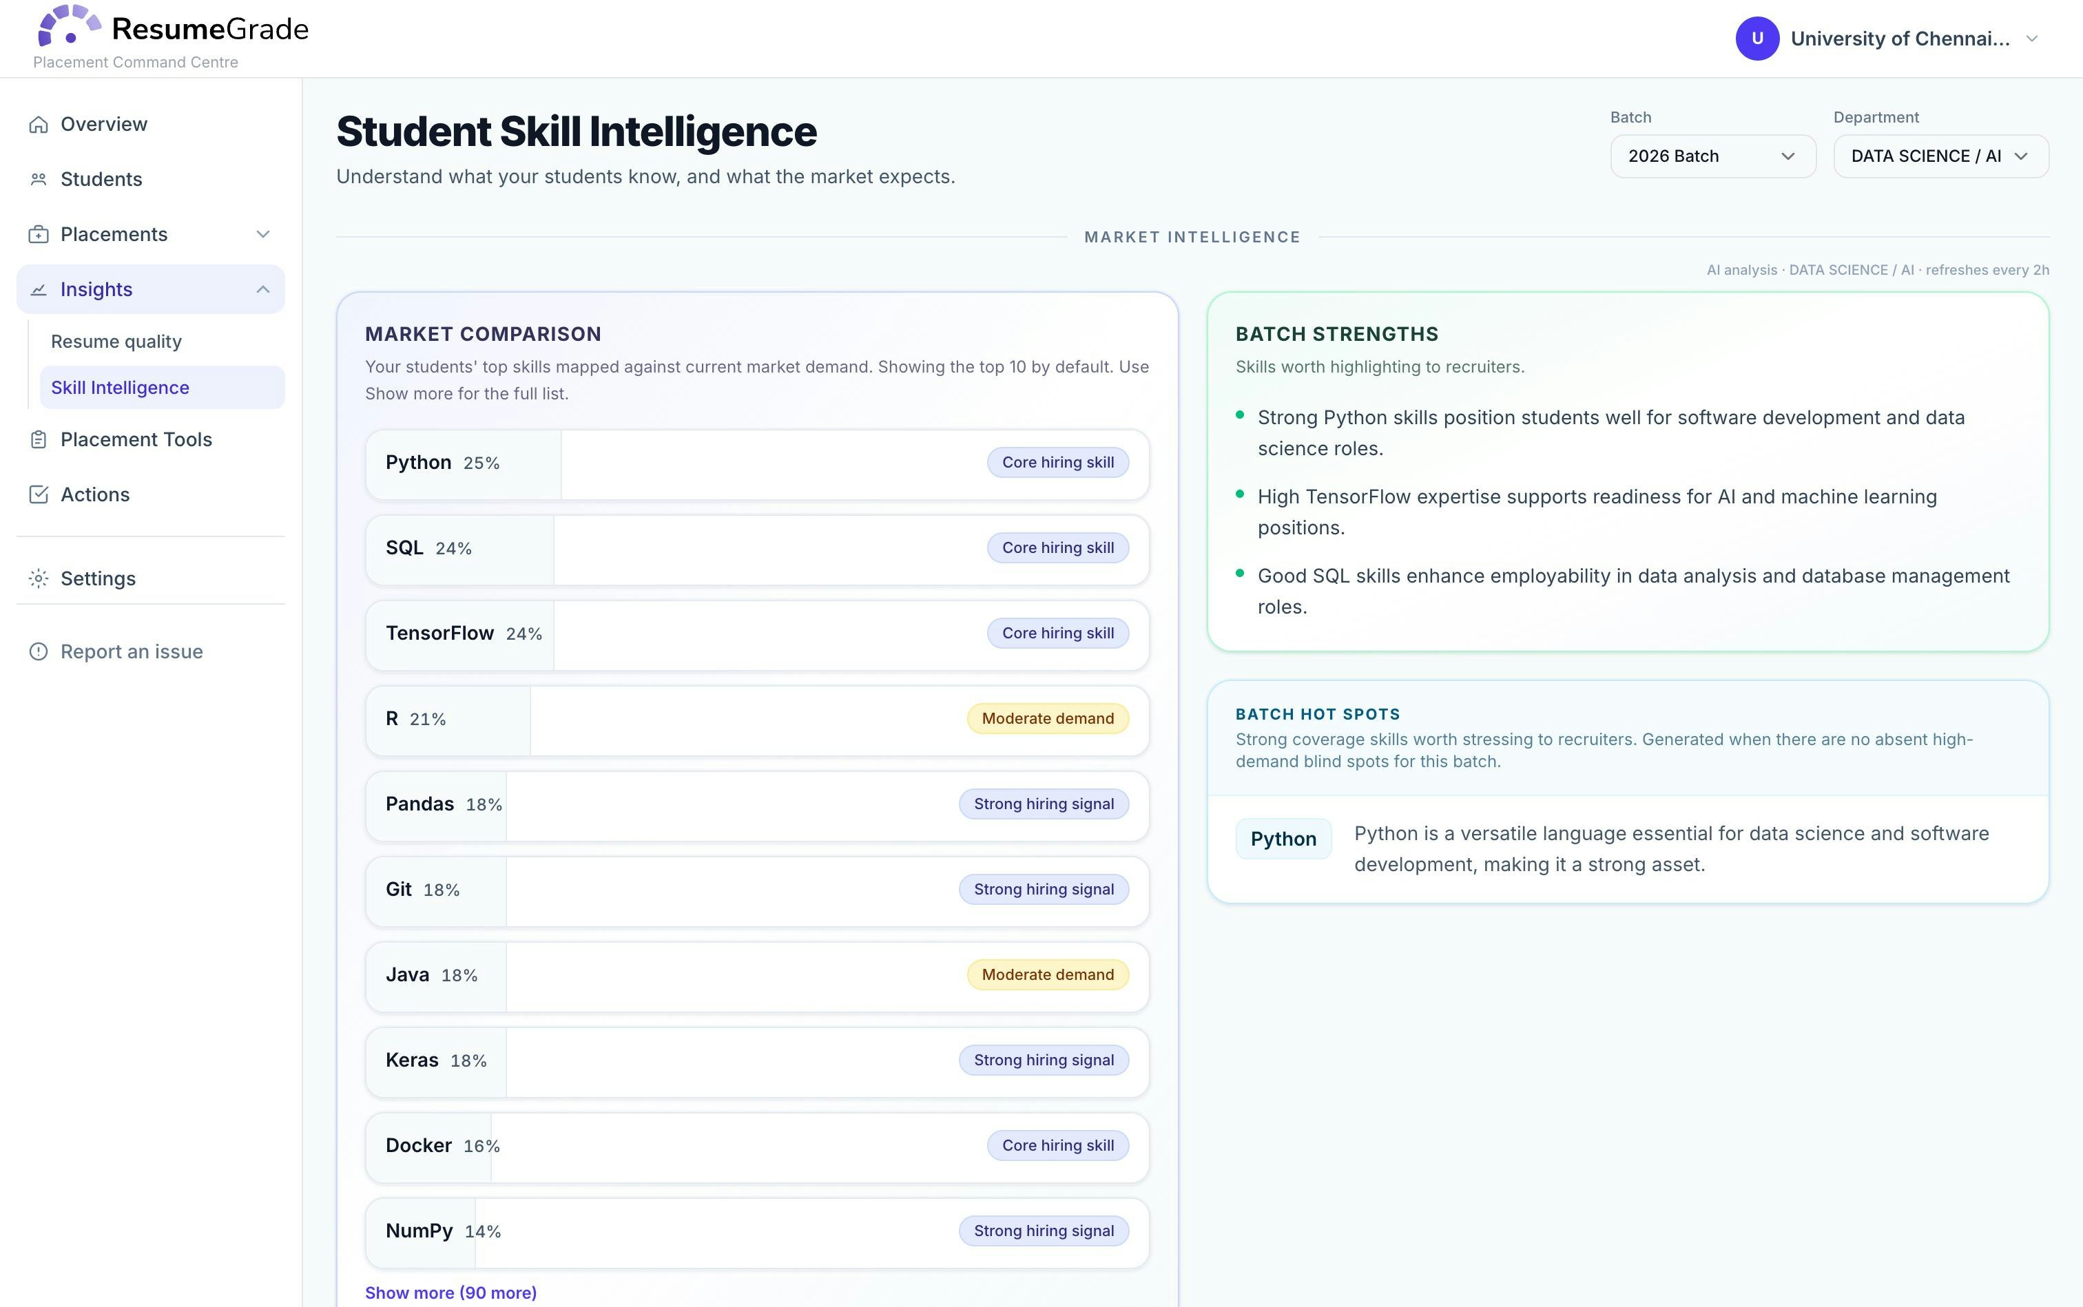Click the Git 18% skill label
Screen dimensions: 2083x1307
423,890
